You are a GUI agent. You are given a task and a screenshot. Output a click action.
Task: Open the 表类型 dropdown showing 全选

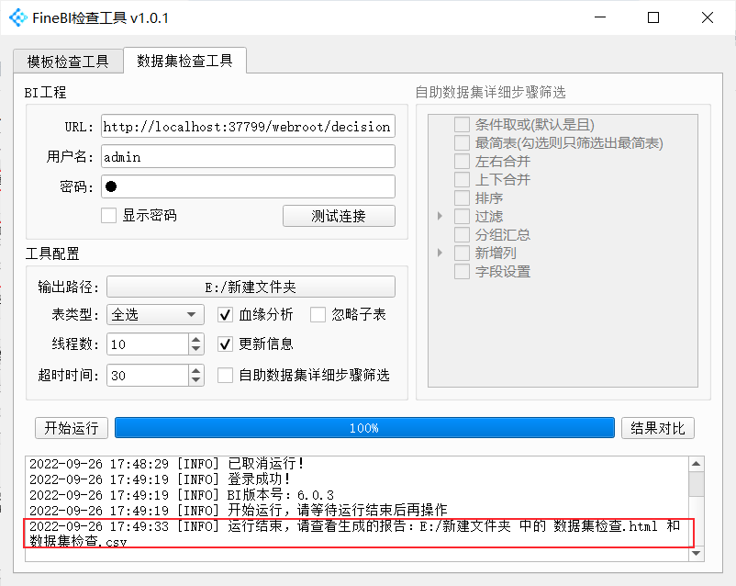[155, 314]
